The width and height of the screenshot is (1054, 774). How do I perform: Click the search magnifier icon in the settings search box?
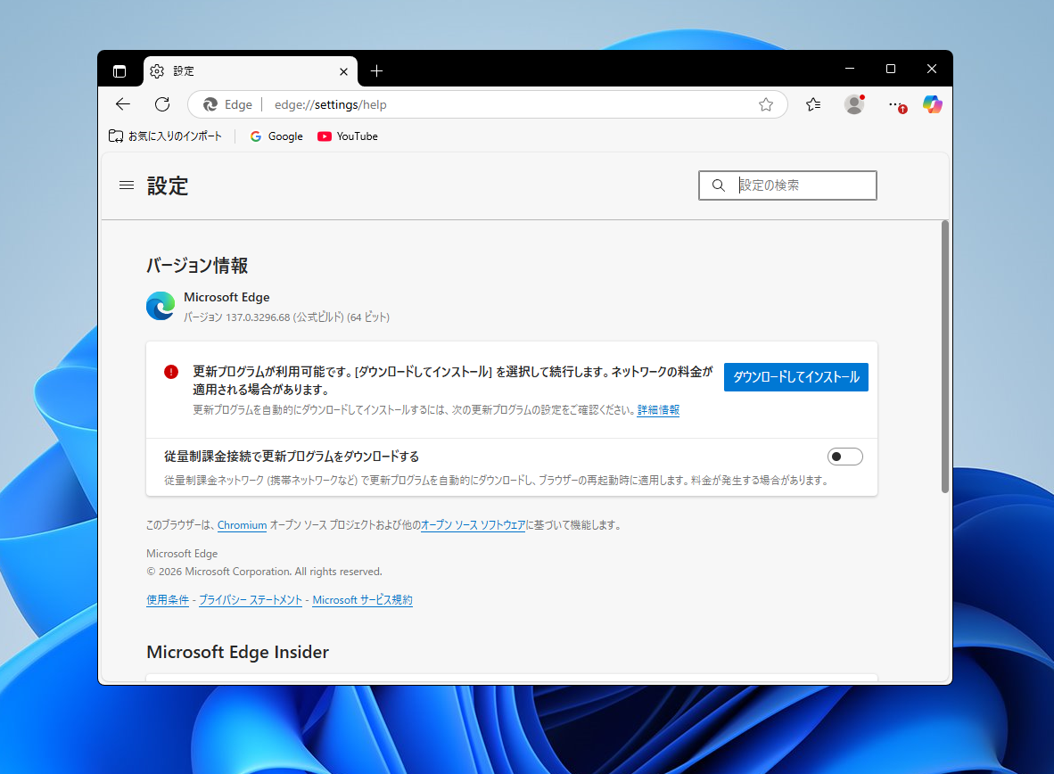tap(719, 185)
